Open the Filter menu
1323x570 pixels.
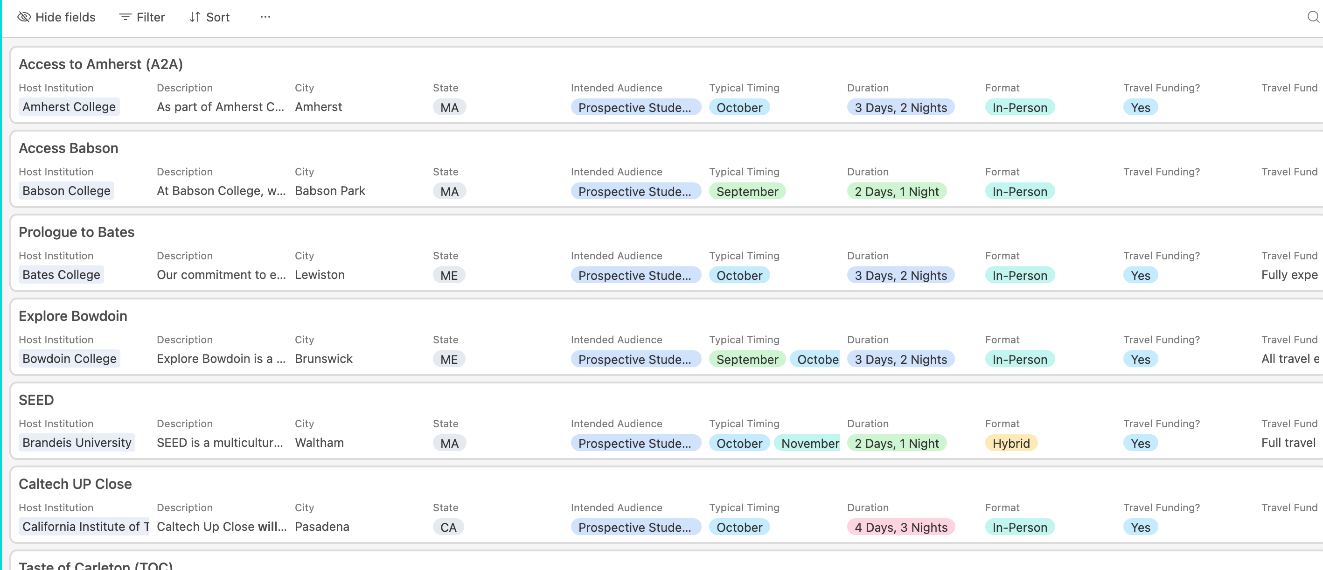tap(142, 17)
